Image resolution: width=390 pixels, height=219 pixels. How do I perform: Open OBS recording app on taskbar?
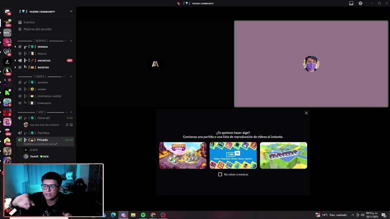coord(163,215)
